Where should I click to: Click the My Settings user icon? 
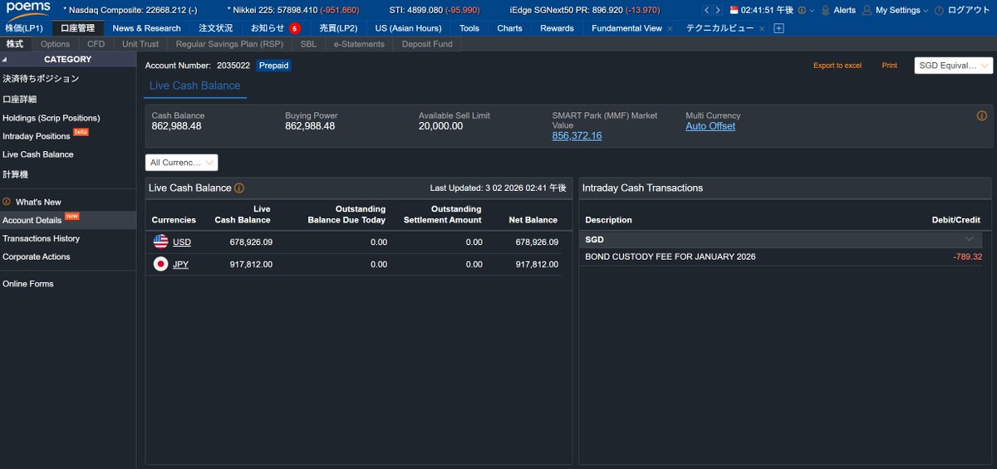(x=867, y=10)
